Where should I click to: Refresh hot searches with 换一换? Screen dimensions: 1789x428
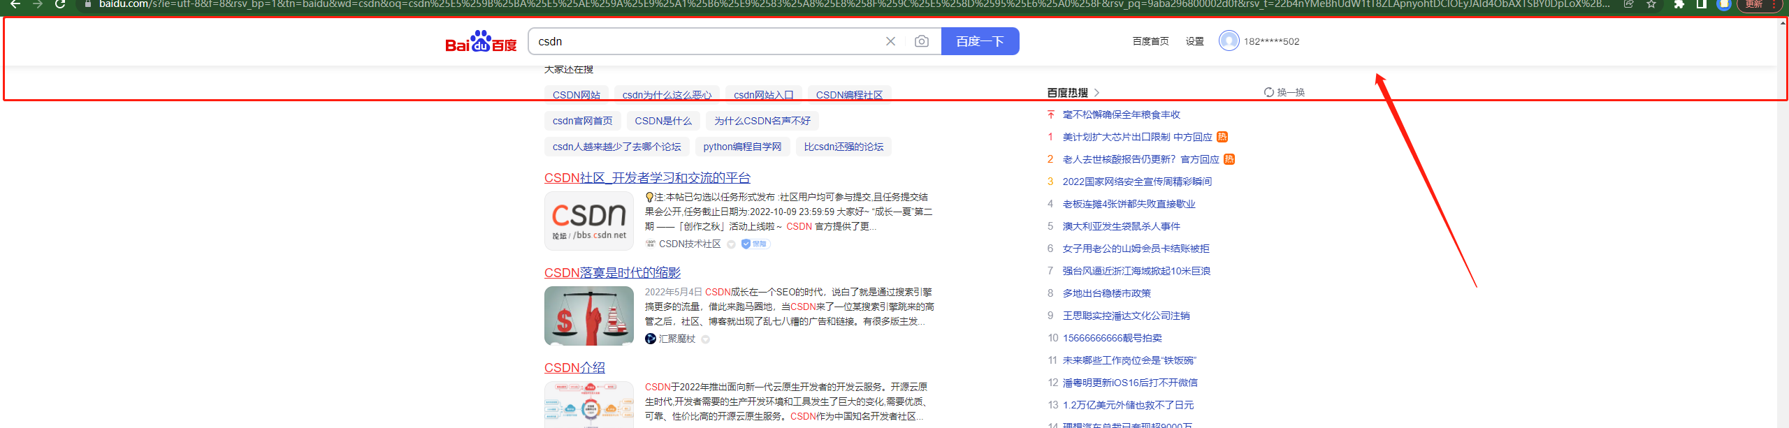click(x=1284, y=92)
